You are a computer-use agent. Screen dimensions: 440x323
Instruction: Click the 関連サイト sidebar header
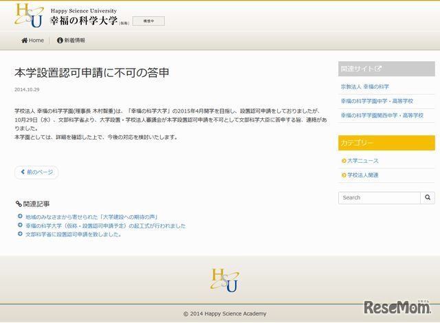[x=386, y=69]
